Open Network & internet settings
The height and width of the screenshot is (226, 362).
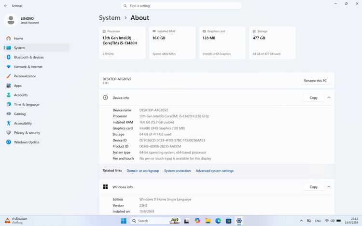[37, 67]
